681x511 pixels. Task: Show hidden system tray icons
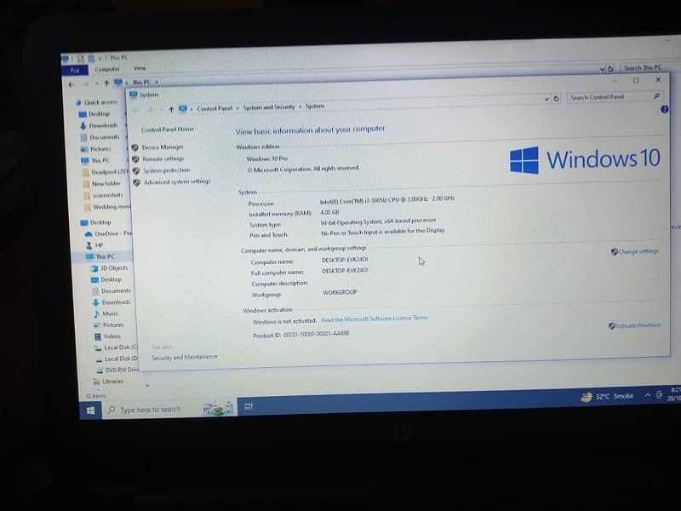pyautogui.click(x=648, y=395)
